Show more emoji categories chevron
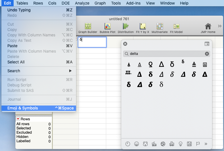Screen dimensions: 224x151 [206, 144]
